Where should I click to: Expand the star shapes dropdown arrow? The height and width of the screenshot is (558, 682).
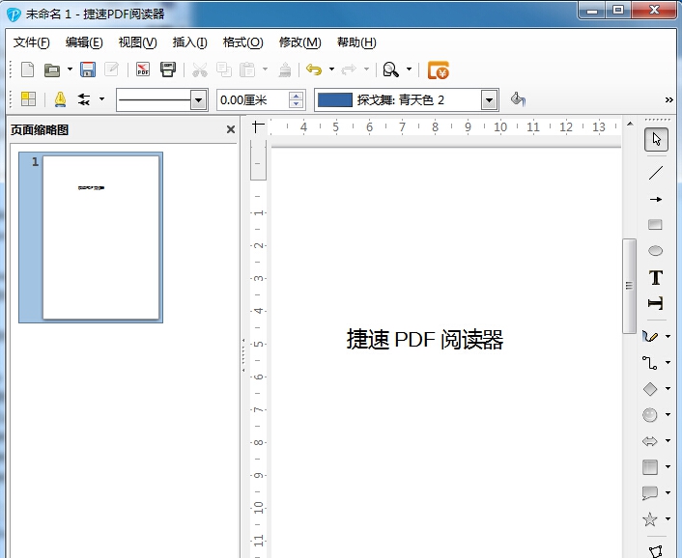click(668, 518)
